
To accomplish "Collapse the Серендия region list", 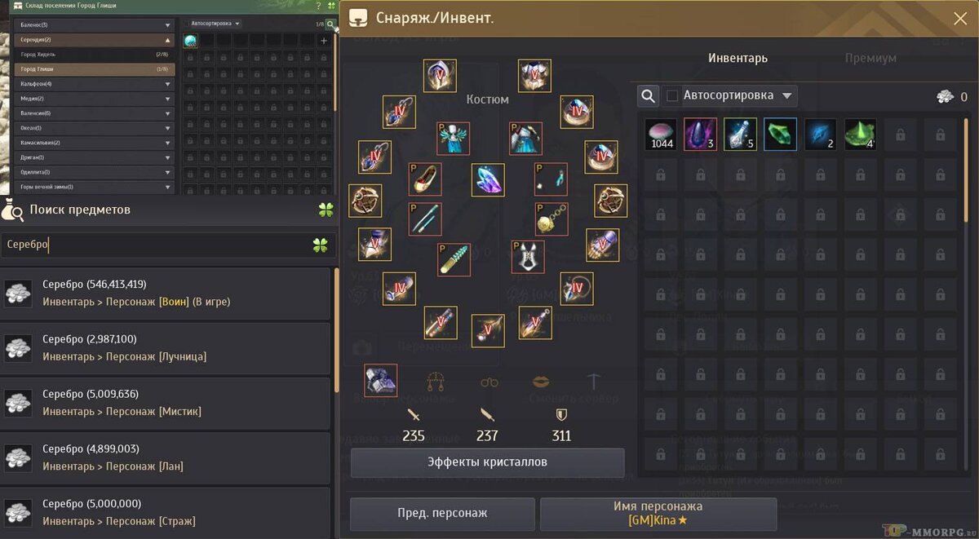I will coord(168,39).
